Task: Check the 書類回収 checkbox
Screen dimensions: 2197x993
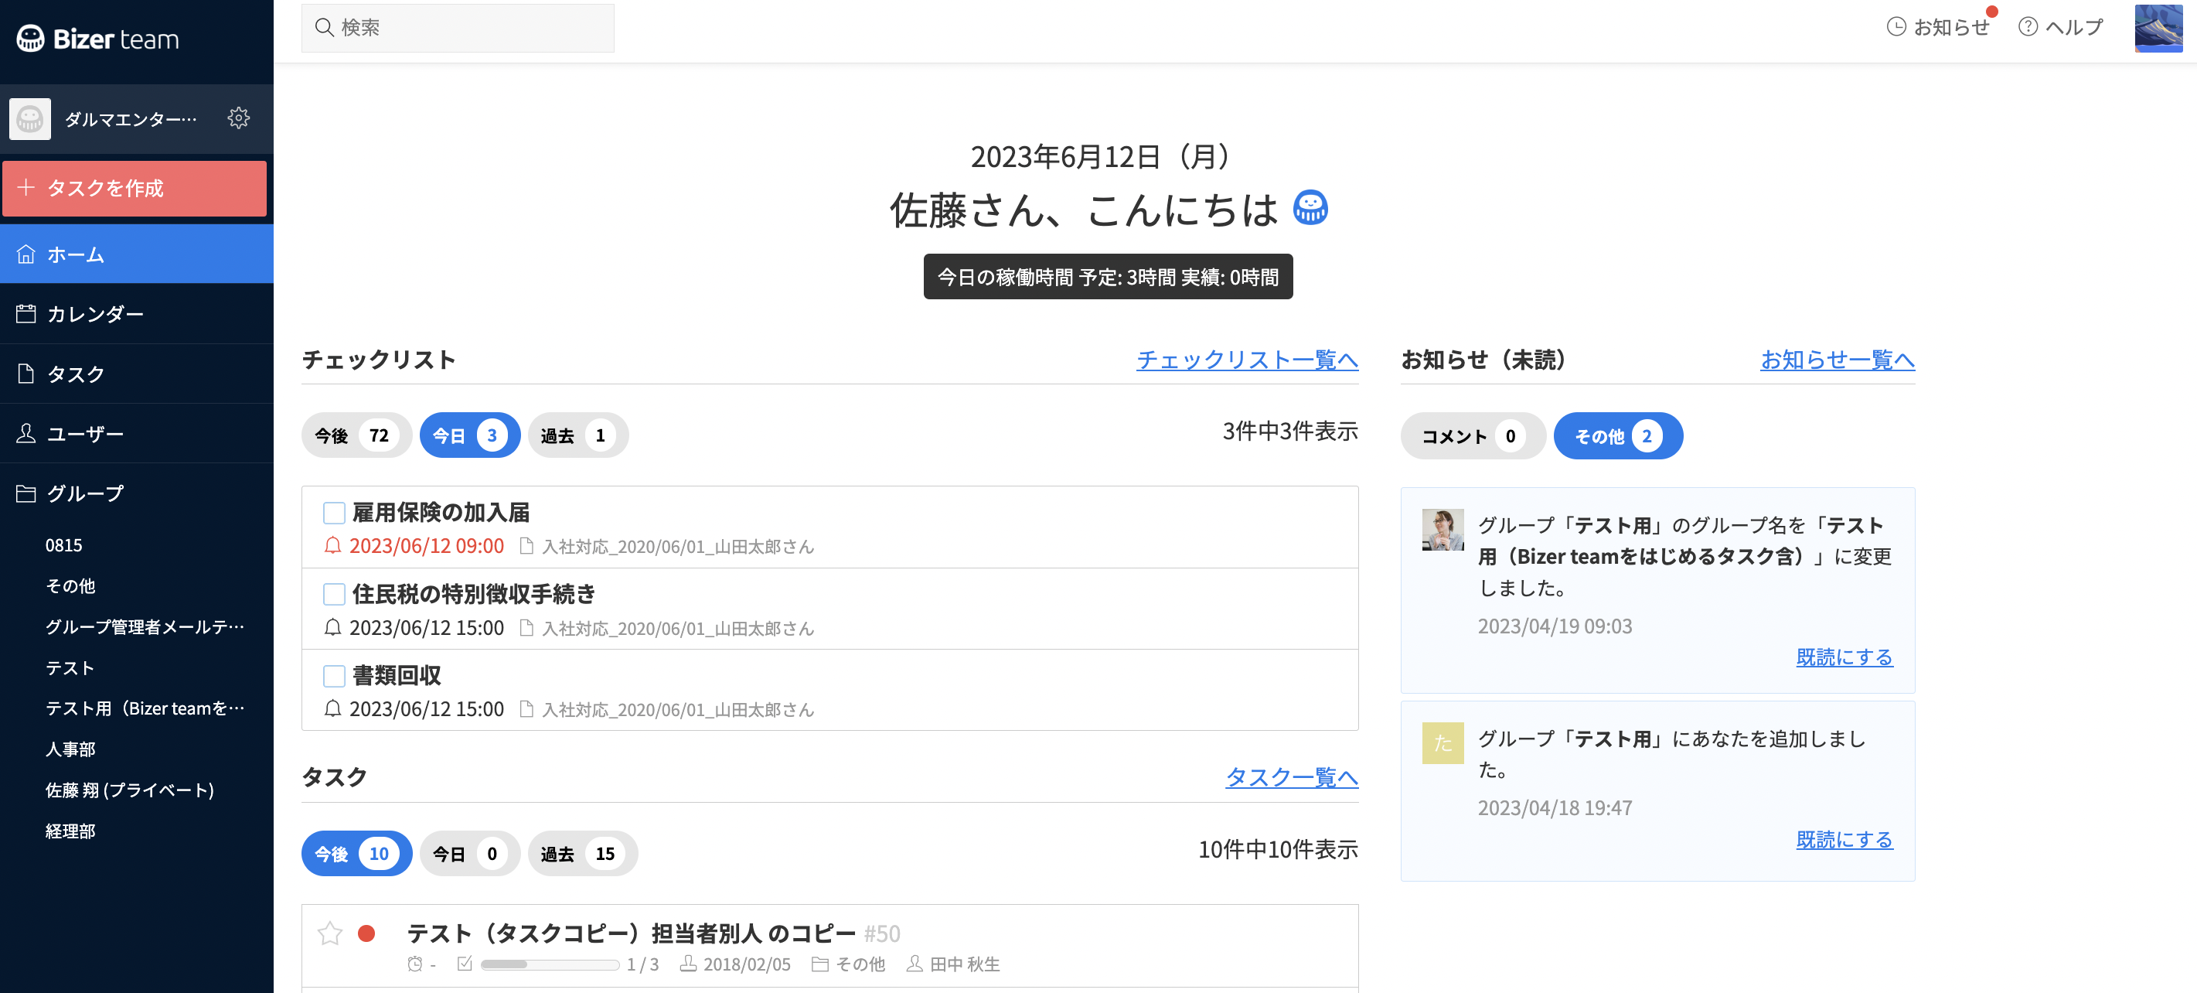Action: tap(334, 676)
